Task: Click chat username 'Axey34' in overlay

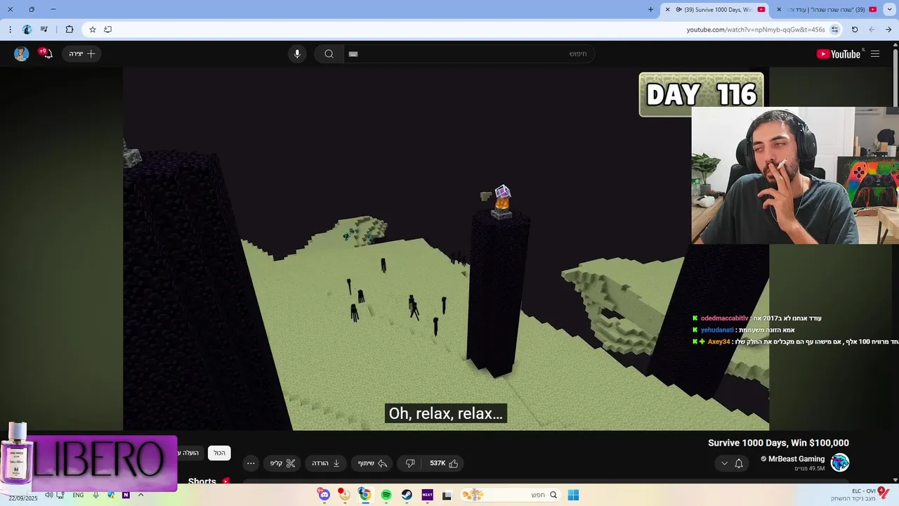Action: coord(719,341)
